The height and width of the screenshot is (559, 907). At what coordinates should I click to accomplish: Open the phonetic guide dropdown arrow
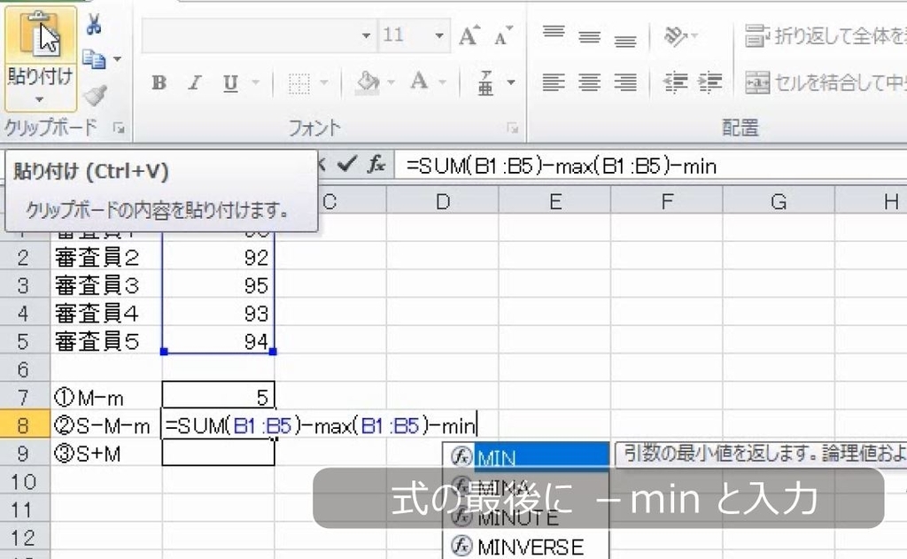(x=511, y=82)
